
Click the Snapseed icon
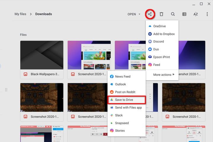pyautogui.click(x=112, y=123)
